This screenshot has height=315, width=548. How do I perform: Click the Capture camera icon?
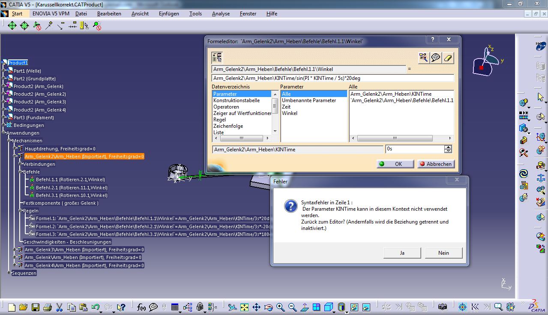click(x=443, y=307)
